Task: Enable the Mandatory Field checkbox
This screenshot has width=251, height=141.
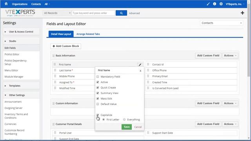Action: pyautogui.click(x=98, y=77)
